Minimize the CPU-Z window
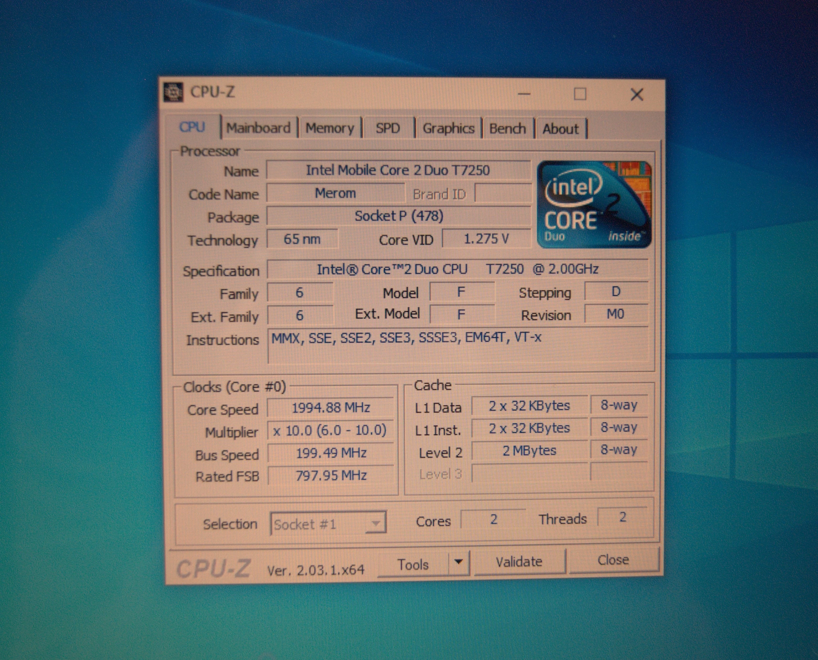Image resolution: width=818 pixels, height=660 pixels. tap(524, 94)
